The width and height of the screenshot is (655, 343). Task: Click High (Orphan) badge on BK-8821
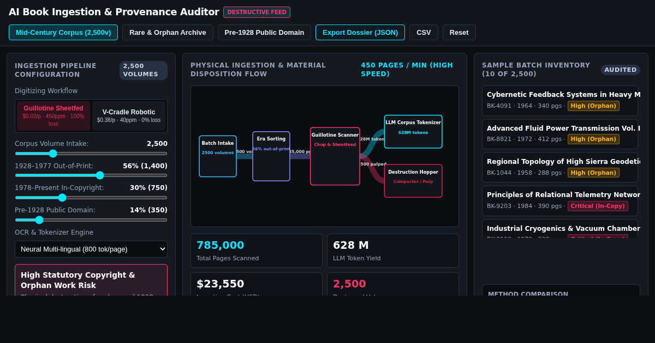[593, 139]
